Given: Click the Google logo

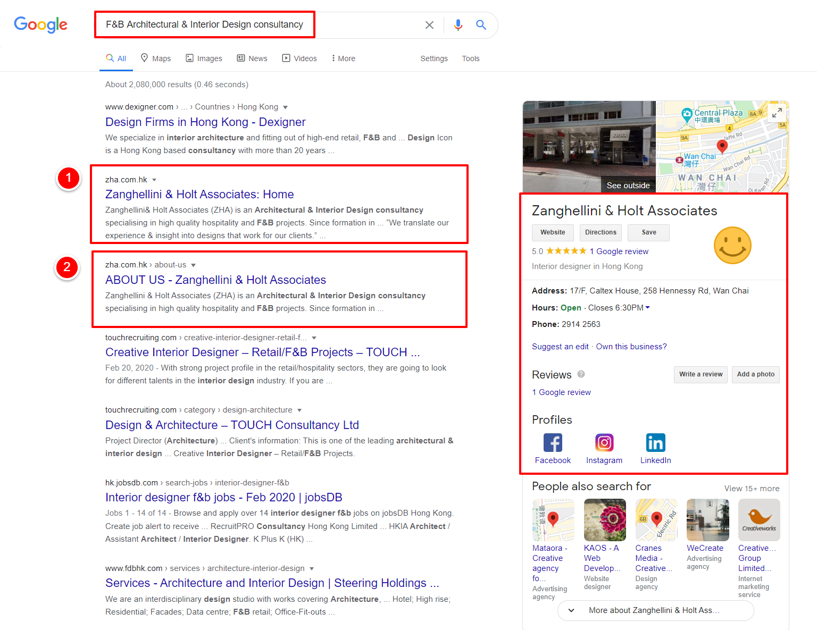Looking at the screenshot, I should pos(41,24).
